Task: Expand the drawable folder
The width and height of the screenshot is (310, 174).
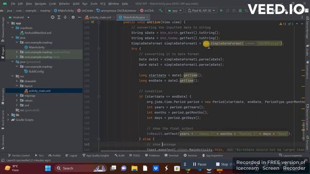Action: tap(17, 81)
